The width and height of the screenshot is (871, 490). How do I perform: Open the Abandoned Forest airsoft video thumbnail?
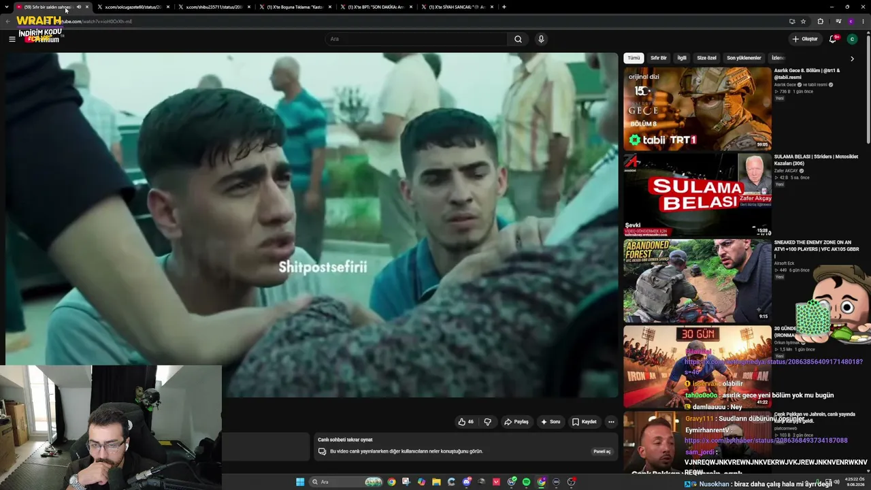(x=697, y=281)
